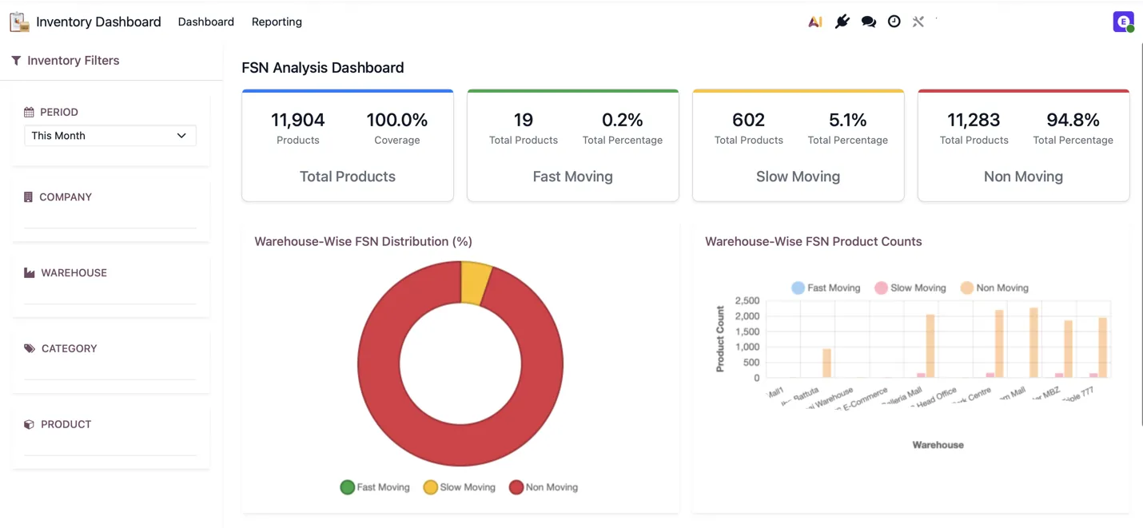Open the Period 'This Month' dropdown
1143x528 pixels.
110,136
